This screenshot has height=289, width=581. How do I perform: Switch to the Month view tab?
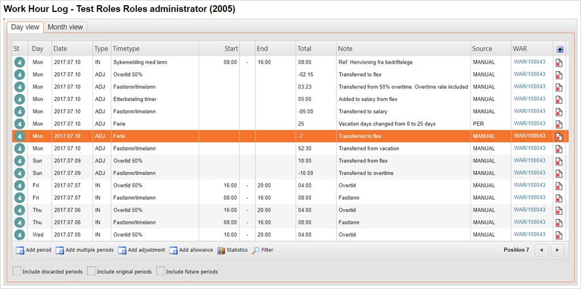coord(65,27)
